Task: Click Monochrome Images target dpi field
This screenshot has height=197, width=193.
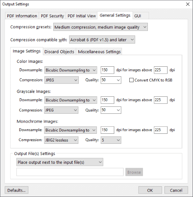Action: [107, 130]
